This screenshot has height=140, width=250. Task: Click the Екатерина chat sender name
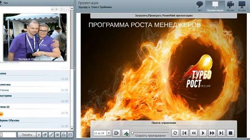(x=5, y=96)
